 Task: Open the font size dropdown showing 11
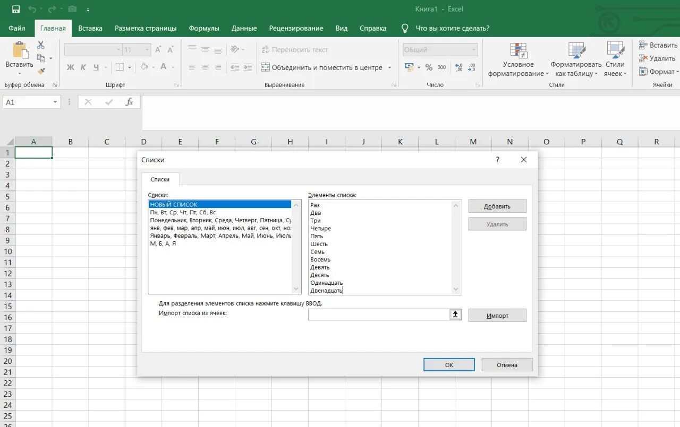pyautogui.click(x=147, y=50)
